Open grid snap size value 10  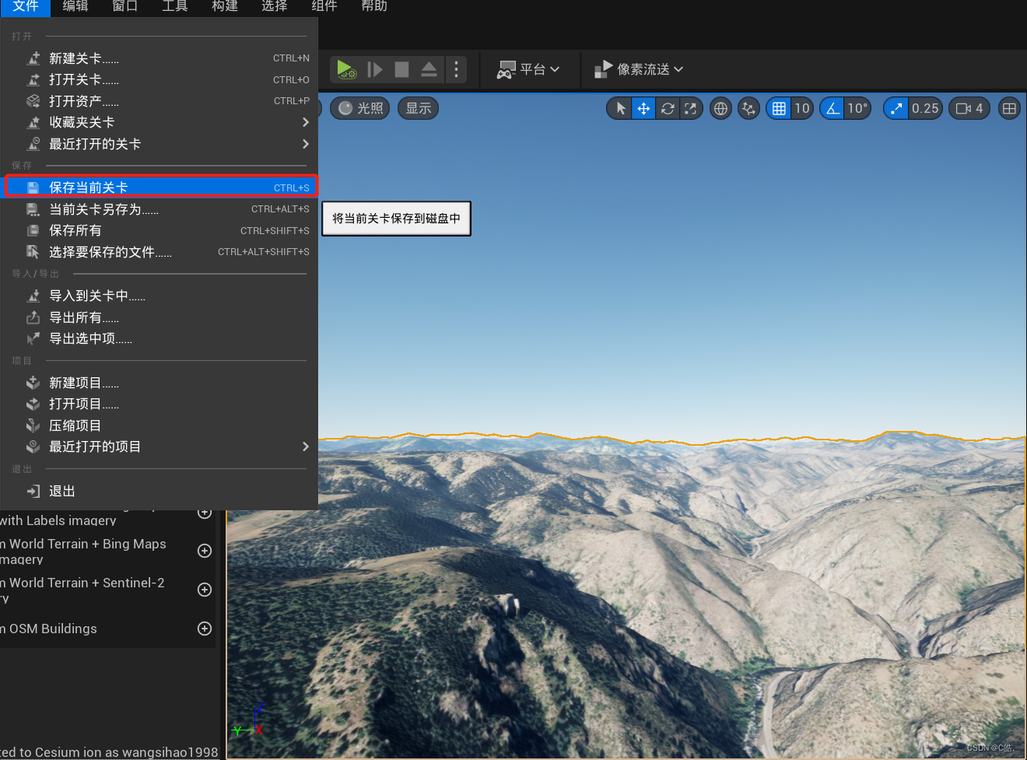pos(802,108)
